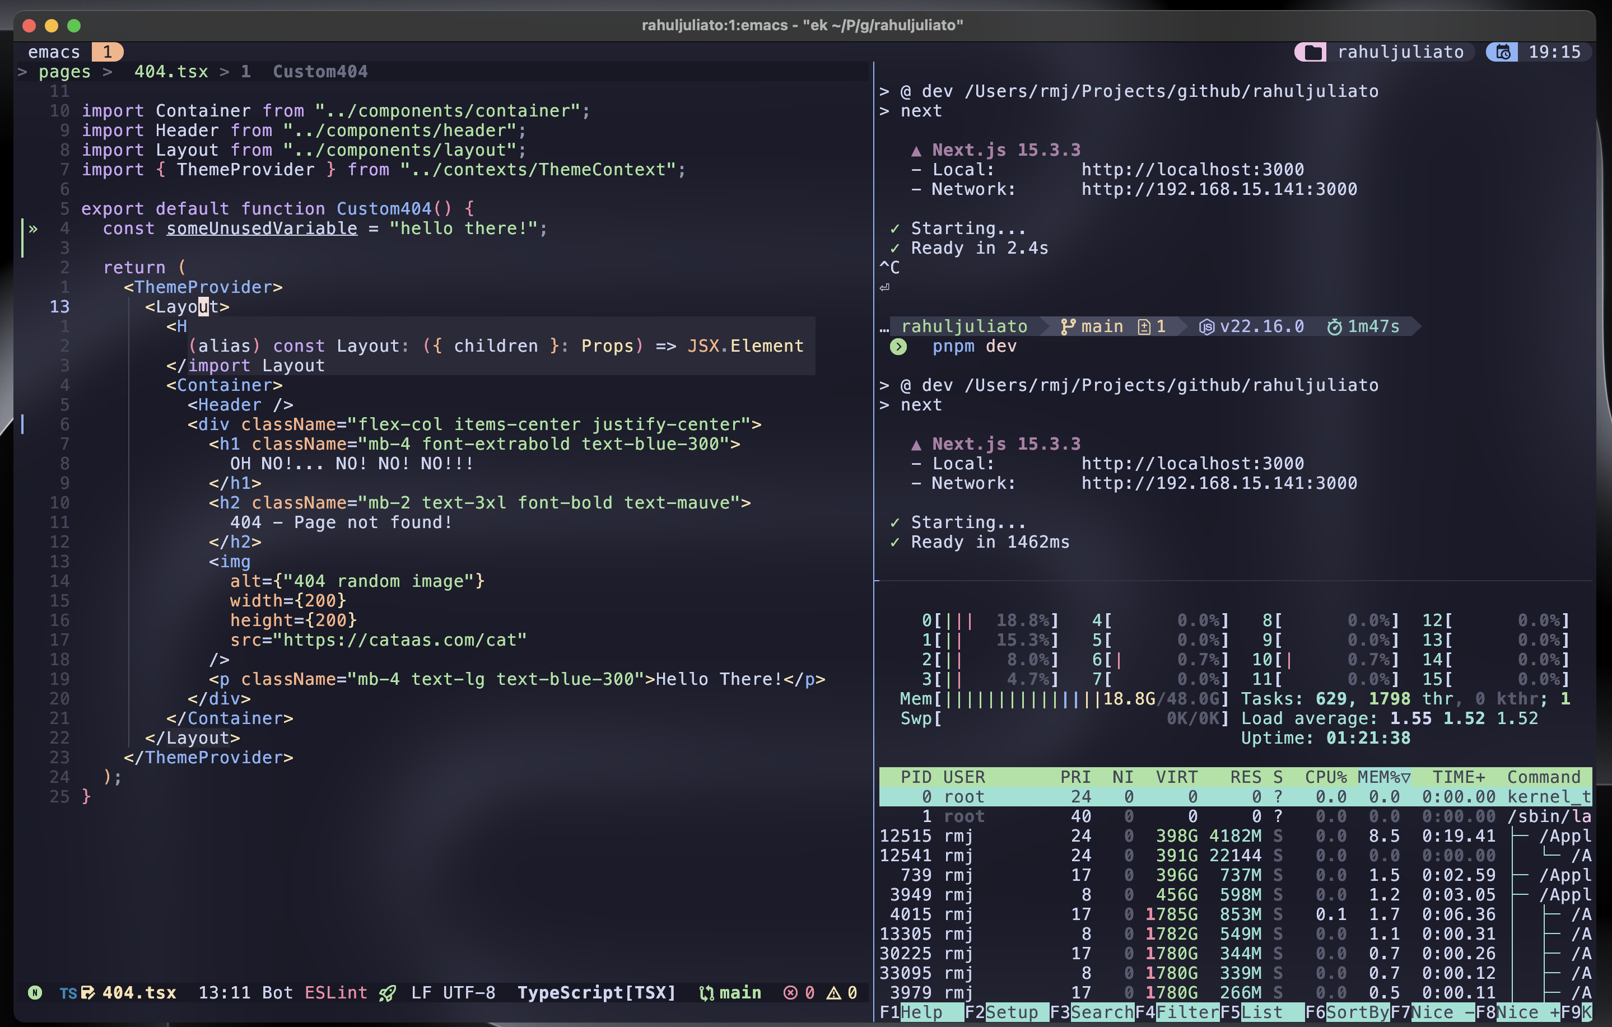The image size is (1612, 1027).
Task: Click the calendar clock icon by 19:15
Action: point(1503,52)
